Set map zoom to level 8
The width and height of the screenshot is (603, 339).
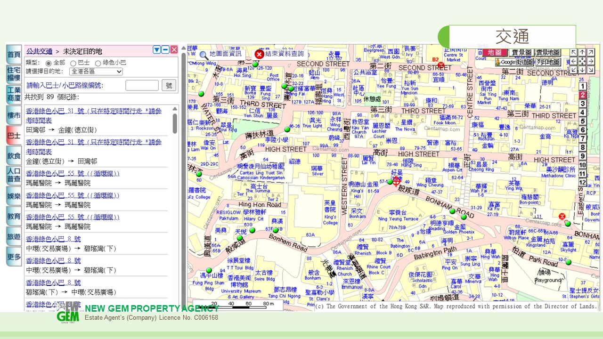point(582,147)
